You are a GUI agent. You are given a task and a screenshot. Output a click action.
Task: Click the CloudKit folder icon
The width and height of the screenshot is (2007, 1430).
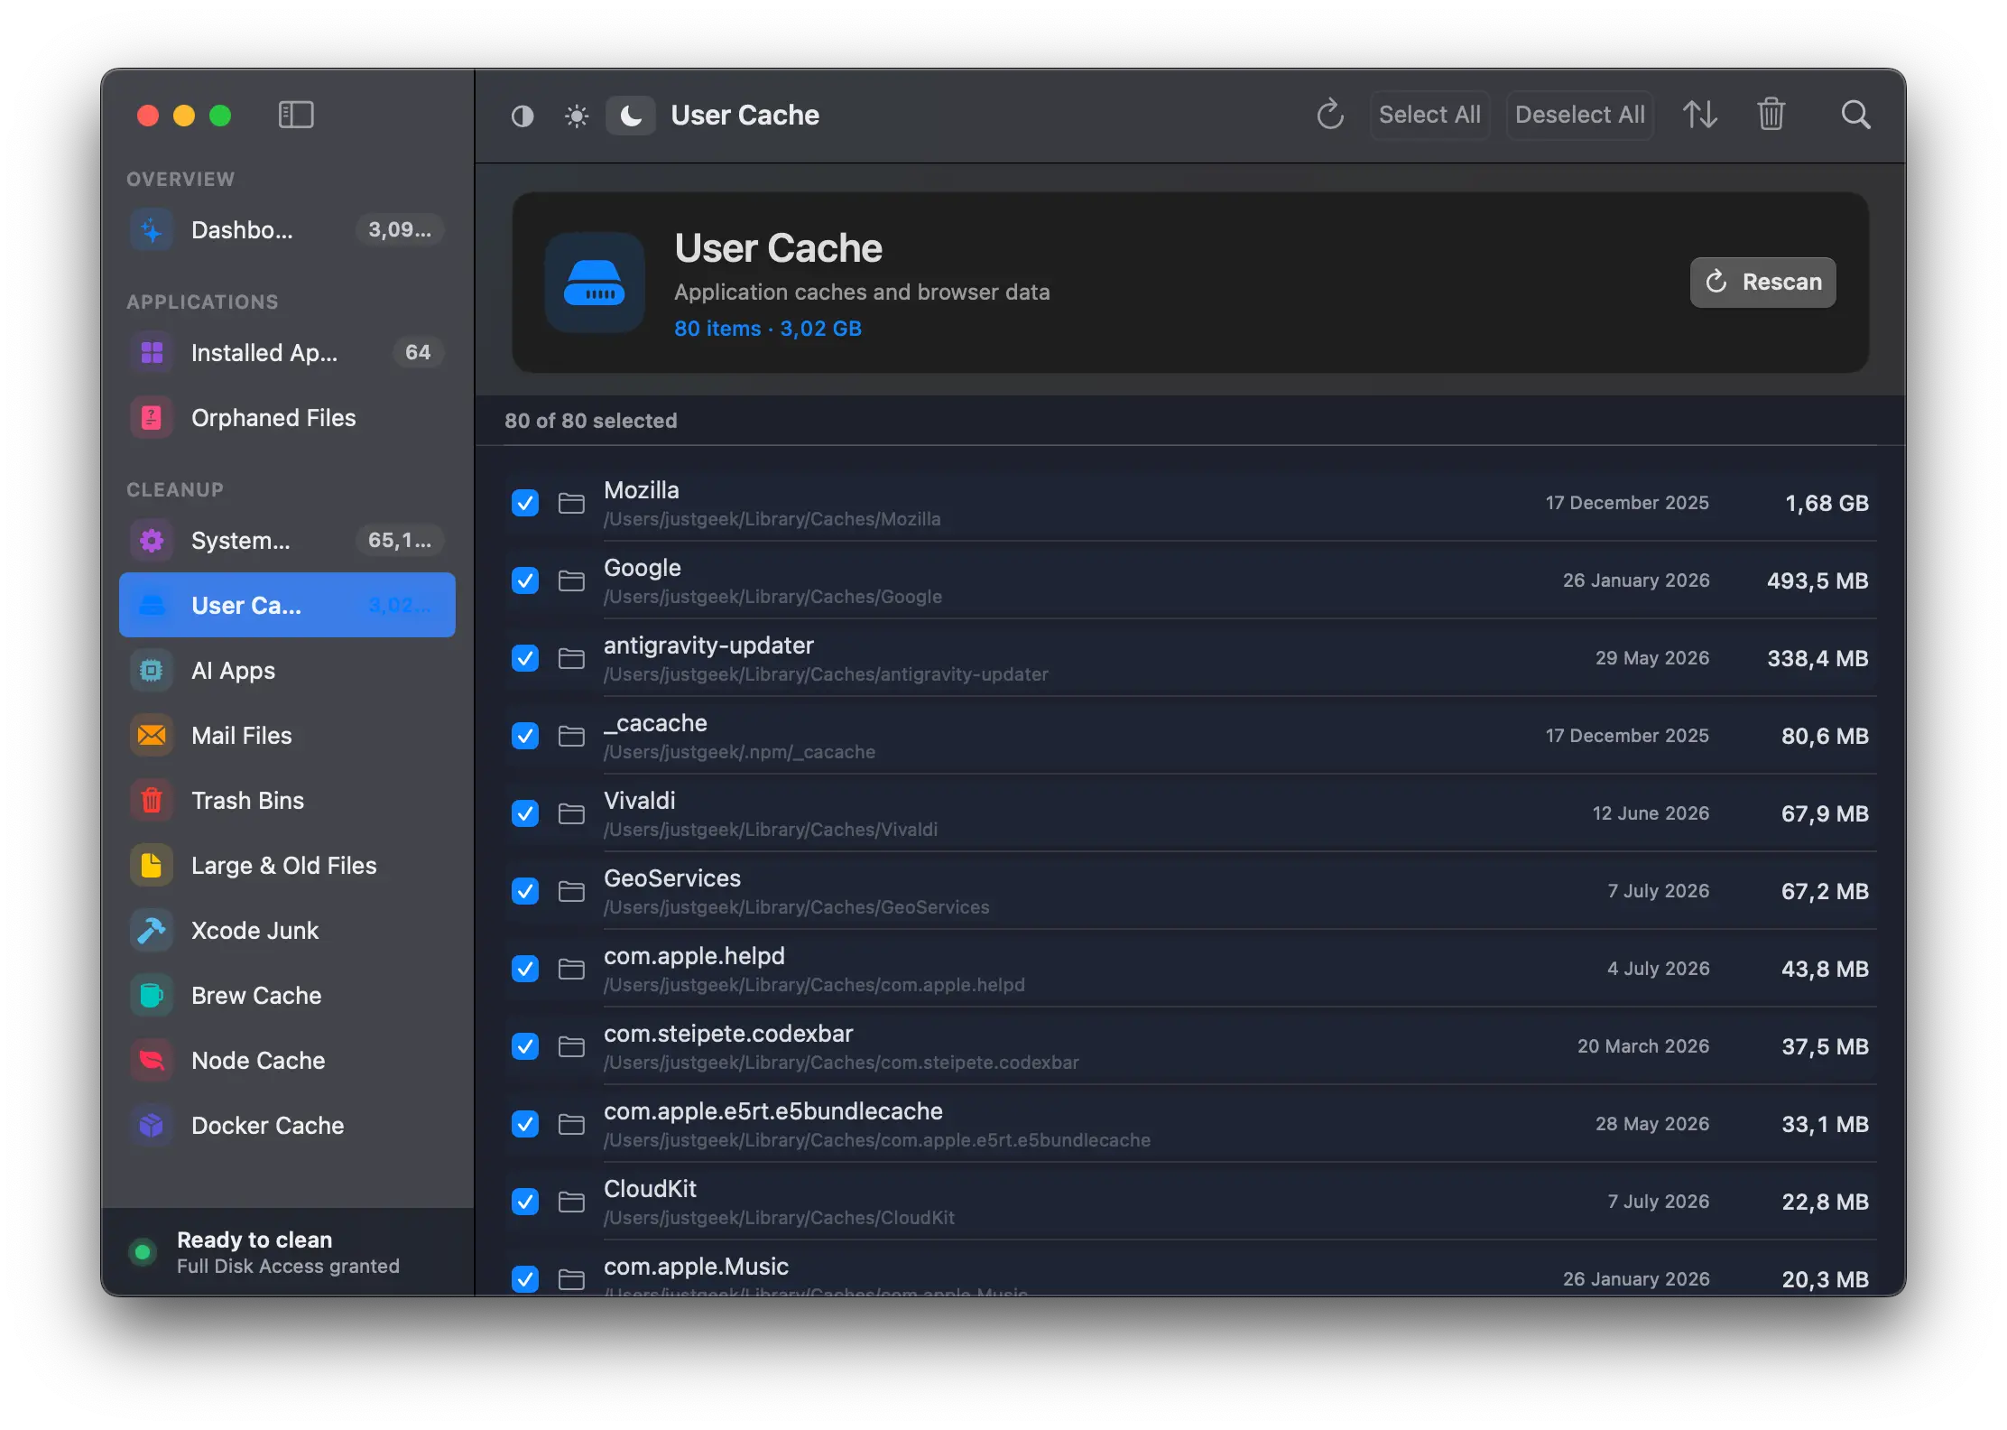pyautogui.click(x=571, y=1202)
